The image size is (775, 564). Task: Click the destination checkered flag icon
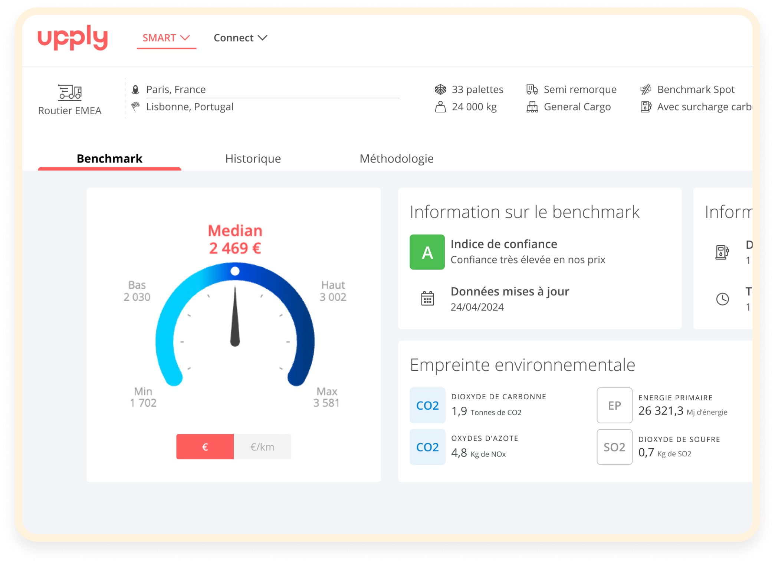tap(136, 106)
